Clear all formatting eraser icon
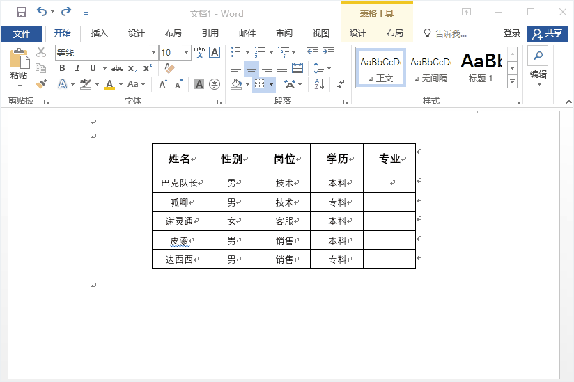574x382 pixels. point(169,68)
